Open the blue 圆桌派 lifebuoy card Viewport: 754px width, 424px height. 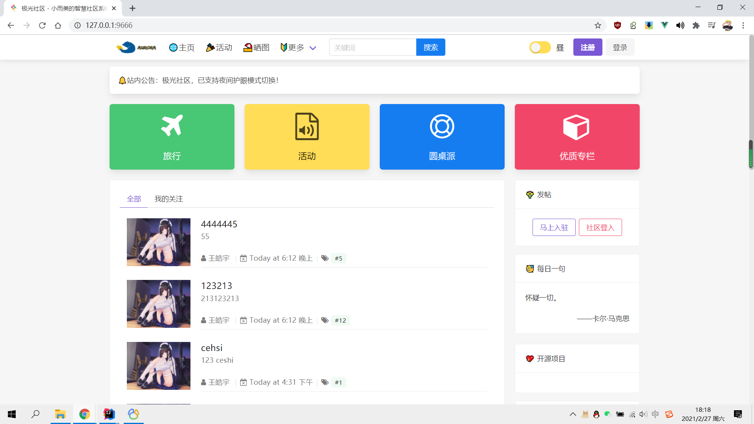(442, 137)
